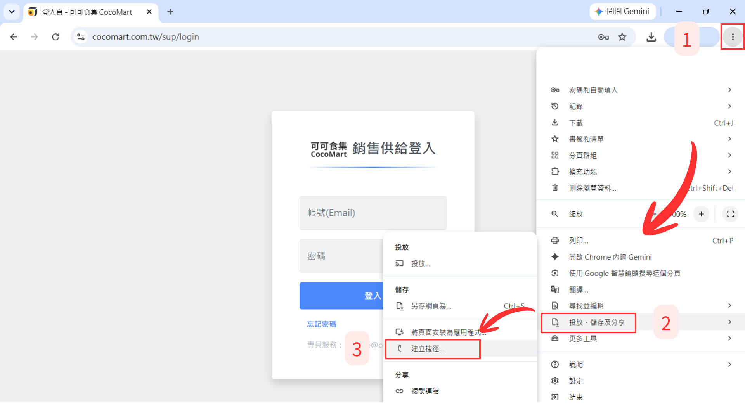Select Install page as app option
The height and width of the screenshot is (419, 745).
click(x=460, y=332)
